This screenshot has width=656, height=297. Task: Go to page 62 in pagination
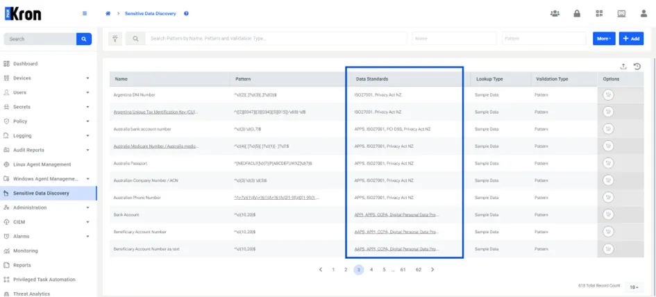[419, 270]
